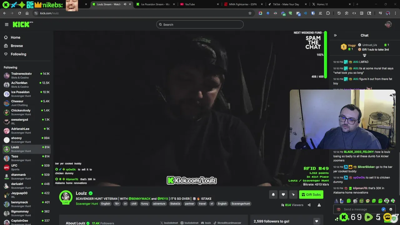Open the browser history clock icon
This screenshot has width=400, height=225.
click(x=339, y=13)
